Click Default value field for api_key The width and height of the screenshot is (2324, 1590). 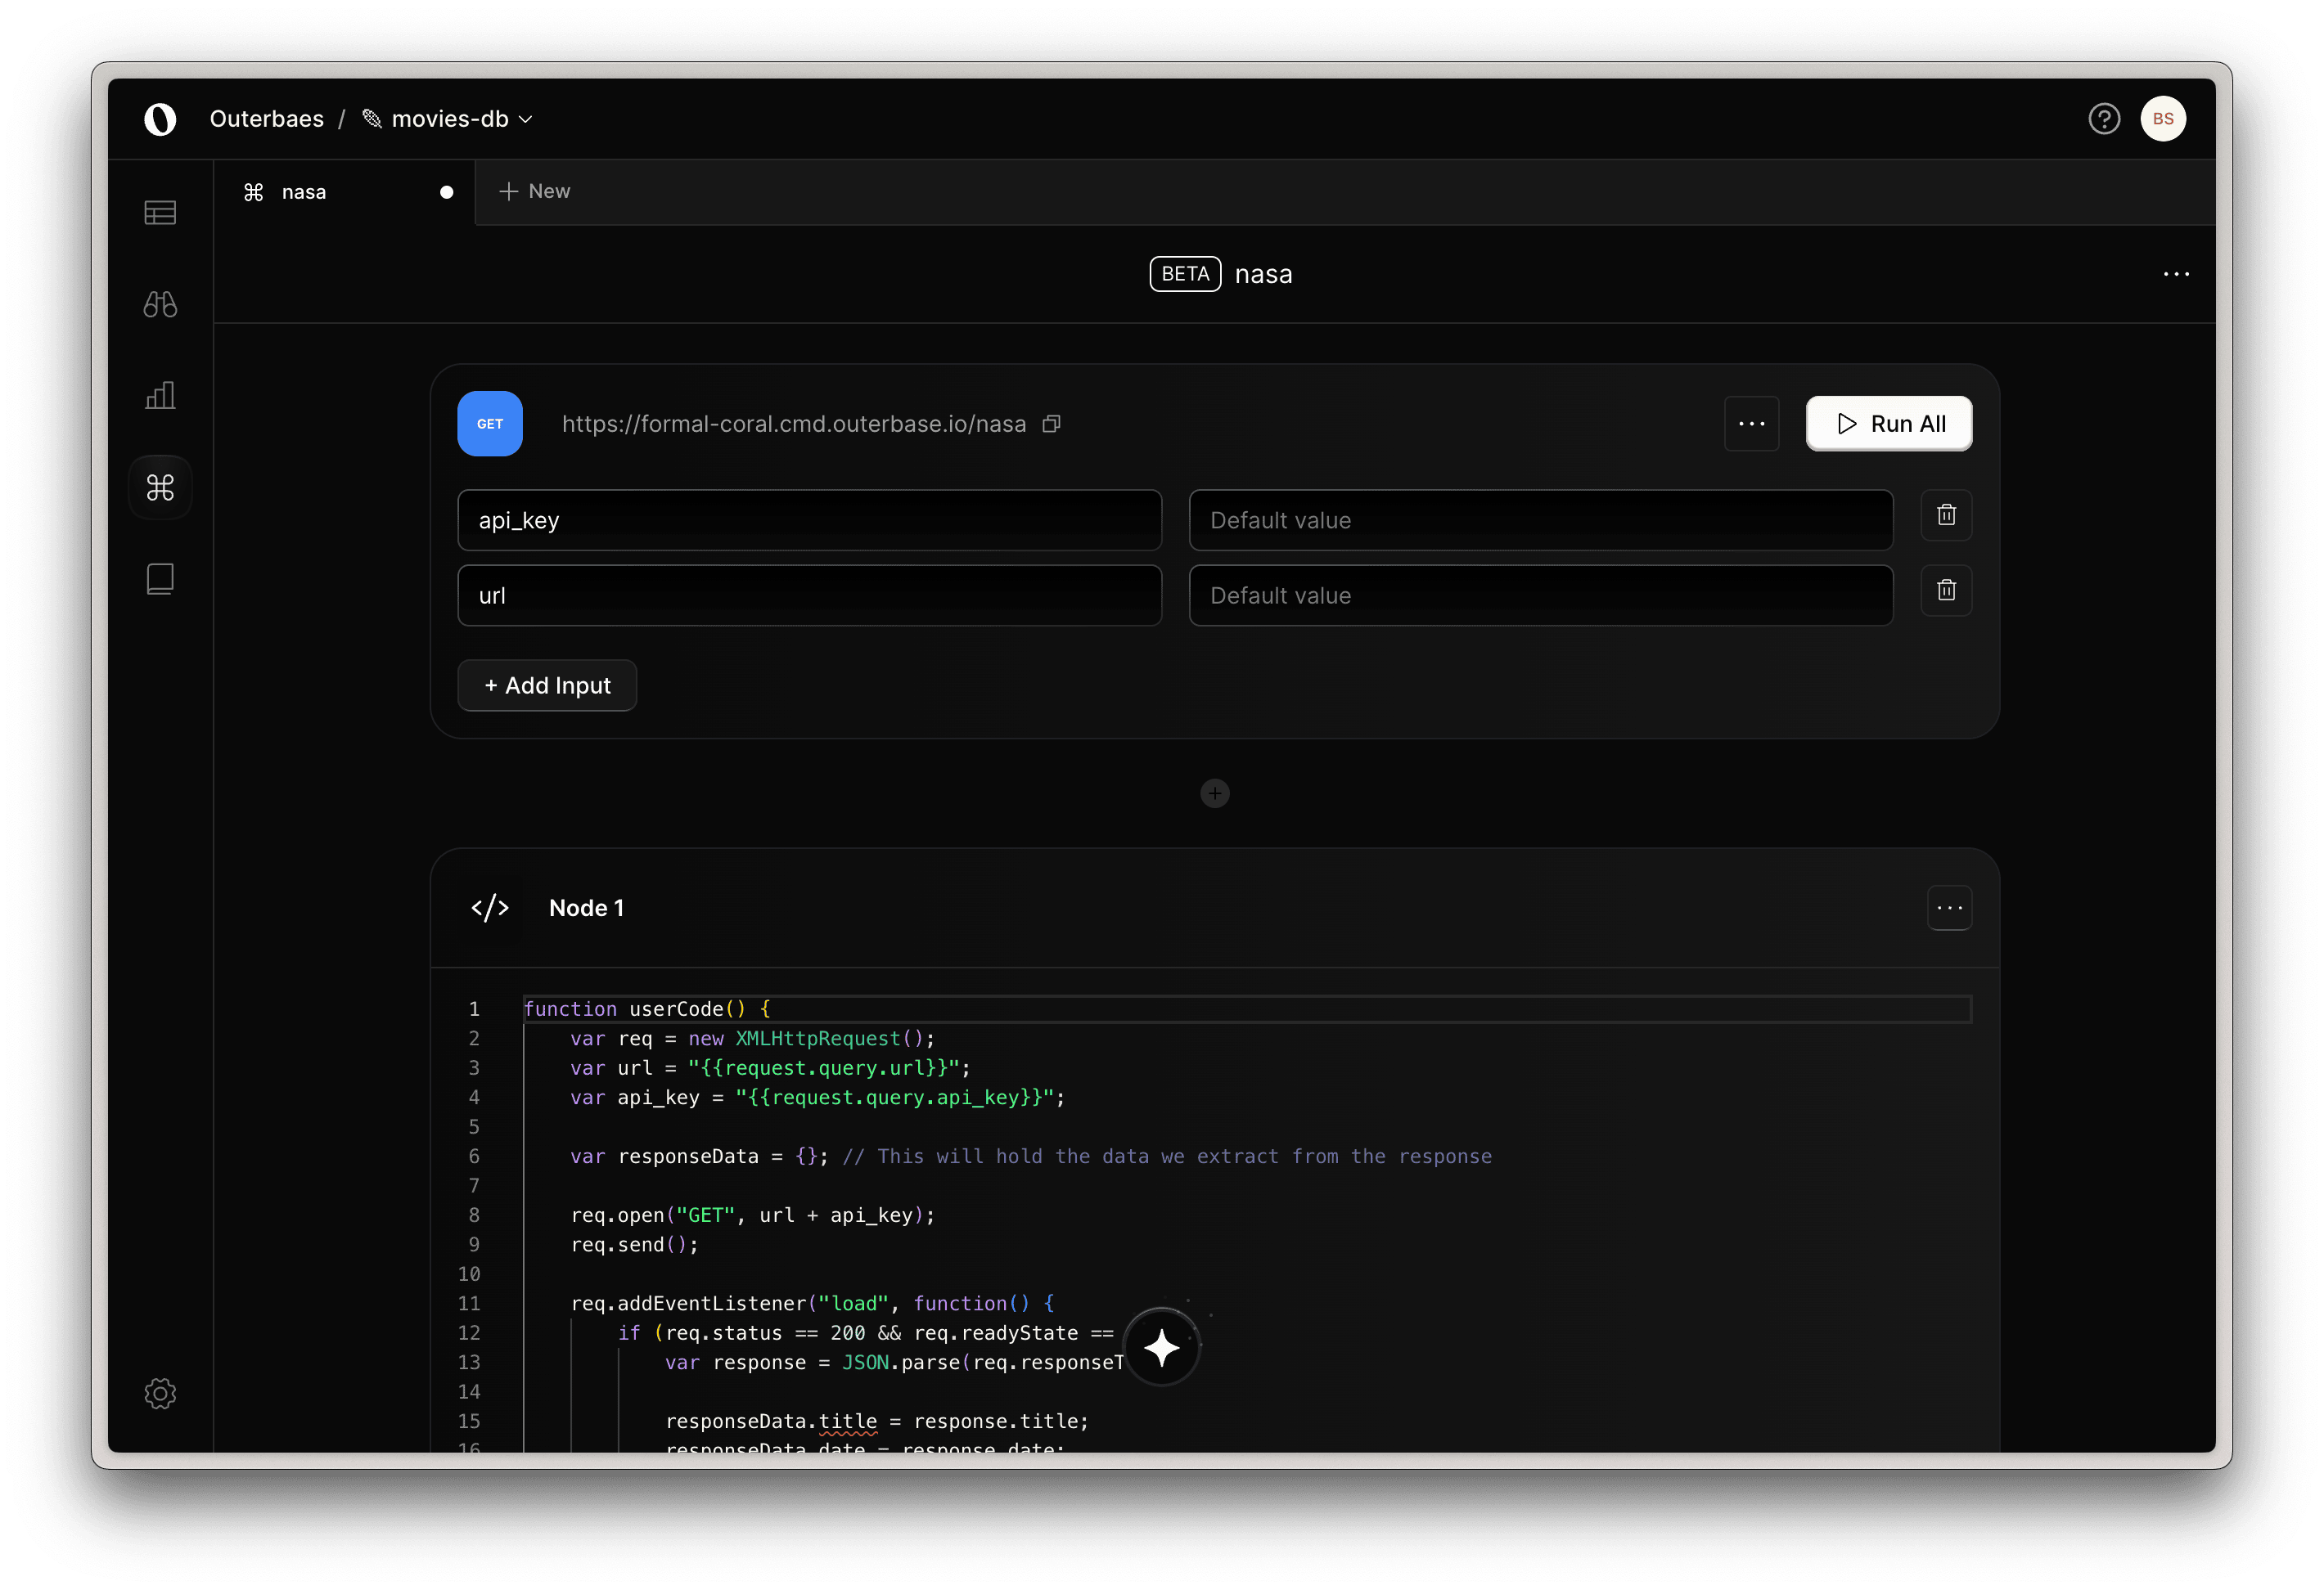pyautogui.click(x=1540, y=521)
